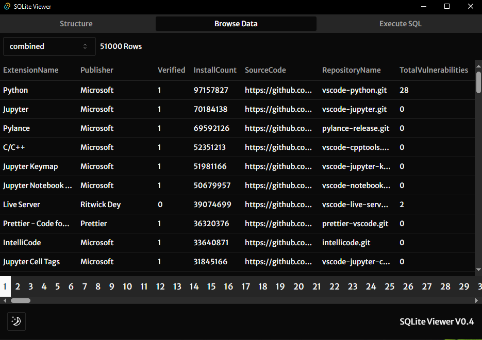Go to page 24
The height and width of the screenshot is (340, 482).
(x=371, y=286)
